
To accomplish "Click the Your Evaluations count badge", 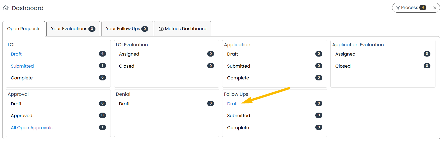I will 92,29.
